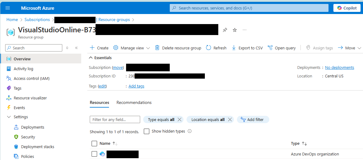363x160 pixels.
Task: Click Open query
Action: coord(281,48)
